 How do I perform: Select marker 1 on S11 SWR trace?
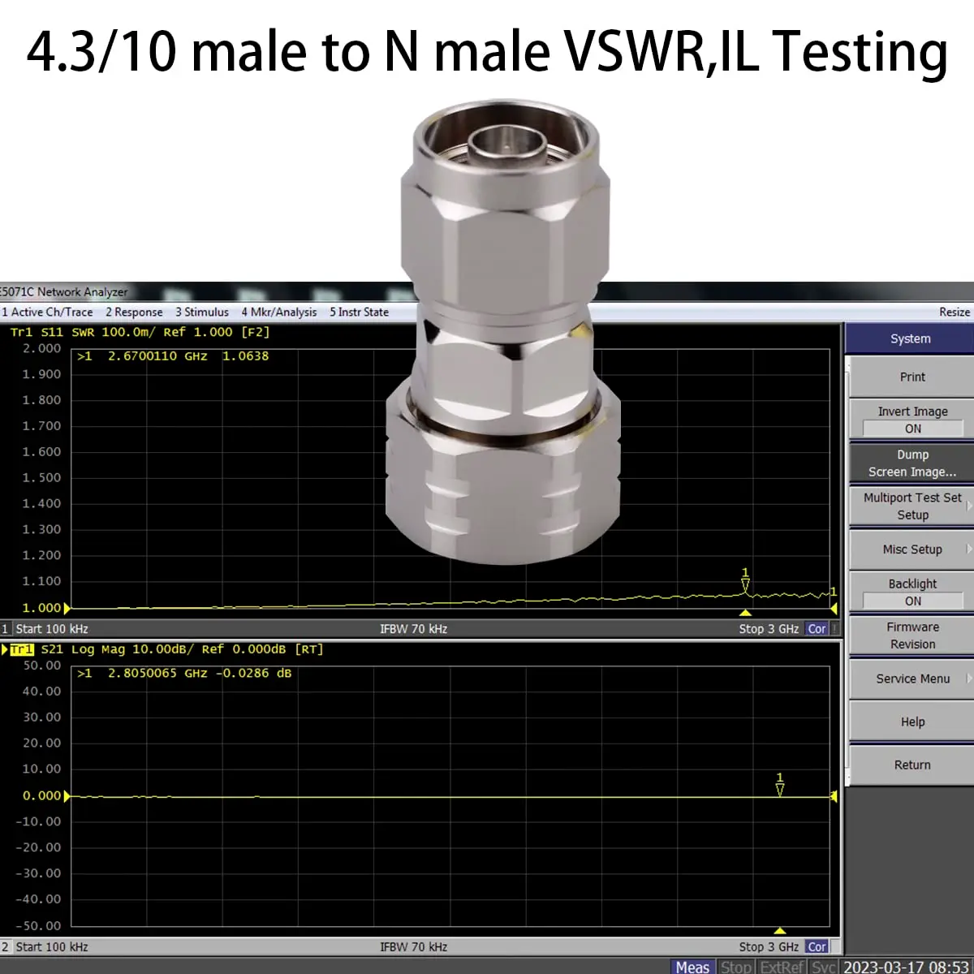[x=745, y=580]
